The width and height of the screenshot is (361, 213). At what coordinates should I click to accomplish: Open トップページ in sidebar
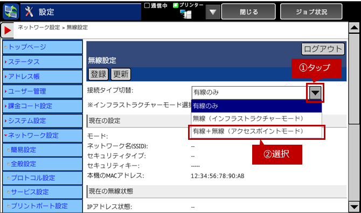point(43,47)
